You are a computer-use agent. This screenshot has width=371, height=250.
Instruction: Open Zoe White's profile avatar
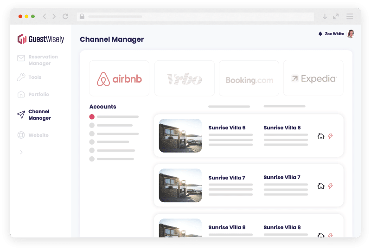pyautogui.click(x=351, y=34)
